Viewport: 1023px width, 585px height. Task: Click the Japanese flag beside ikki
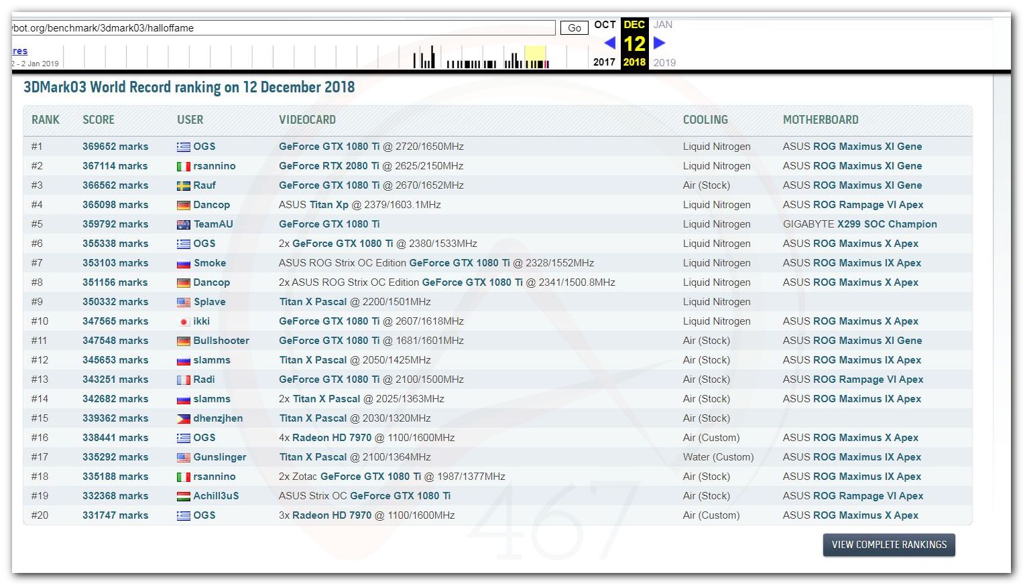(x=184, y=321)
